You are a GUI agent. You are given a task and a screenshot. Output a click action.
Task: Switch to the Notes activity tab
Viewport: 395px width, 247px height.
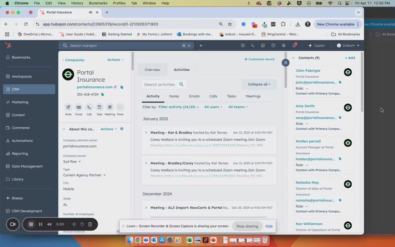[174, 96]
